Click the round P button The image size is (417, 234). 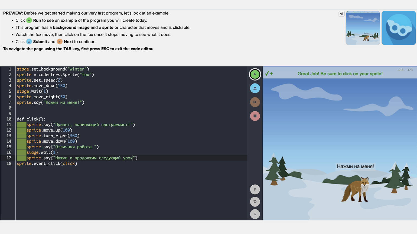coord(255,189)
